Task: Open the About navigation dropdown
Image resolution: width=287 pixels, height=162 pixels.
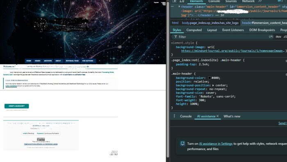Action: (x=59, y=61)
